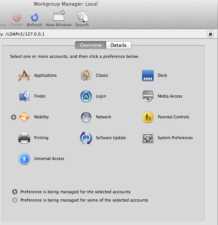Click the Universal Access label
This screenshot has width=218, height=225.
[x=49, y=158]
